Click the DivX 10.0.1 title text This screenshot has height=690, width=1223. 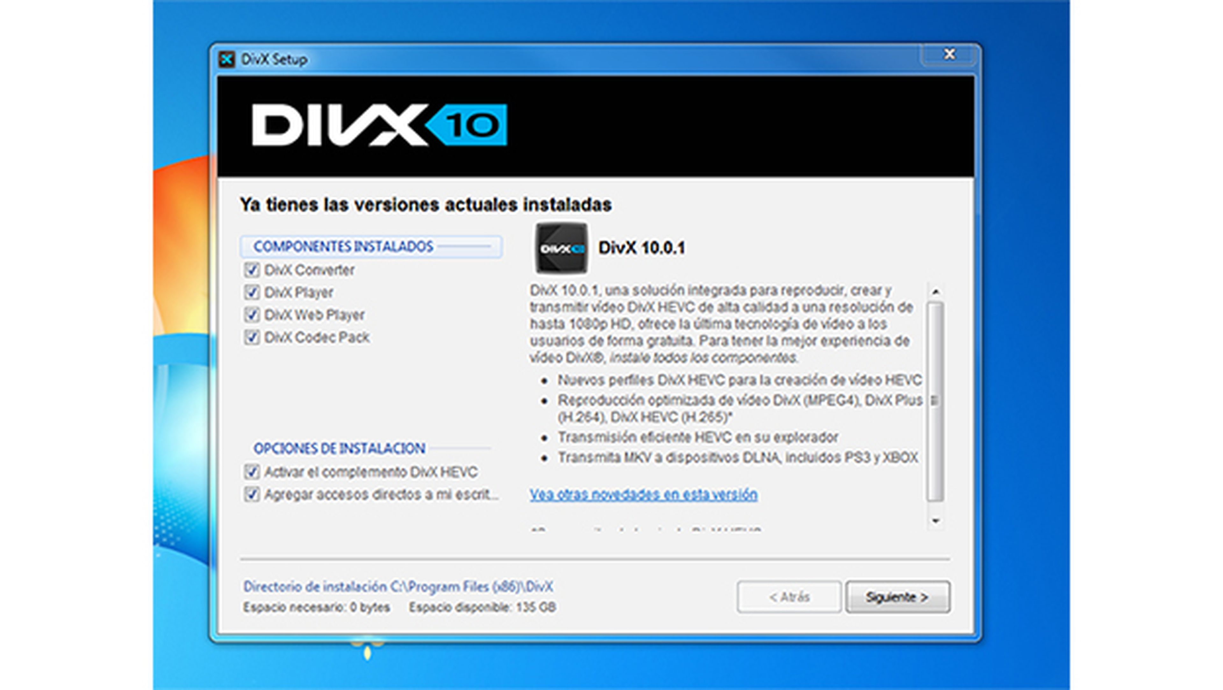tap(641, 248)
